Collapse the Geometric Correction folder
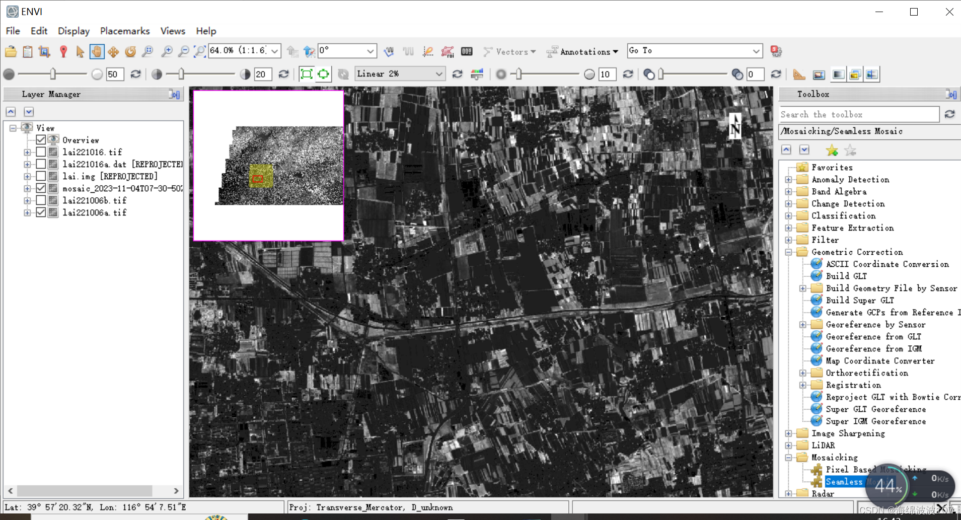The width and height of the screenshot is (961, 520). click(x=789, y=252)
